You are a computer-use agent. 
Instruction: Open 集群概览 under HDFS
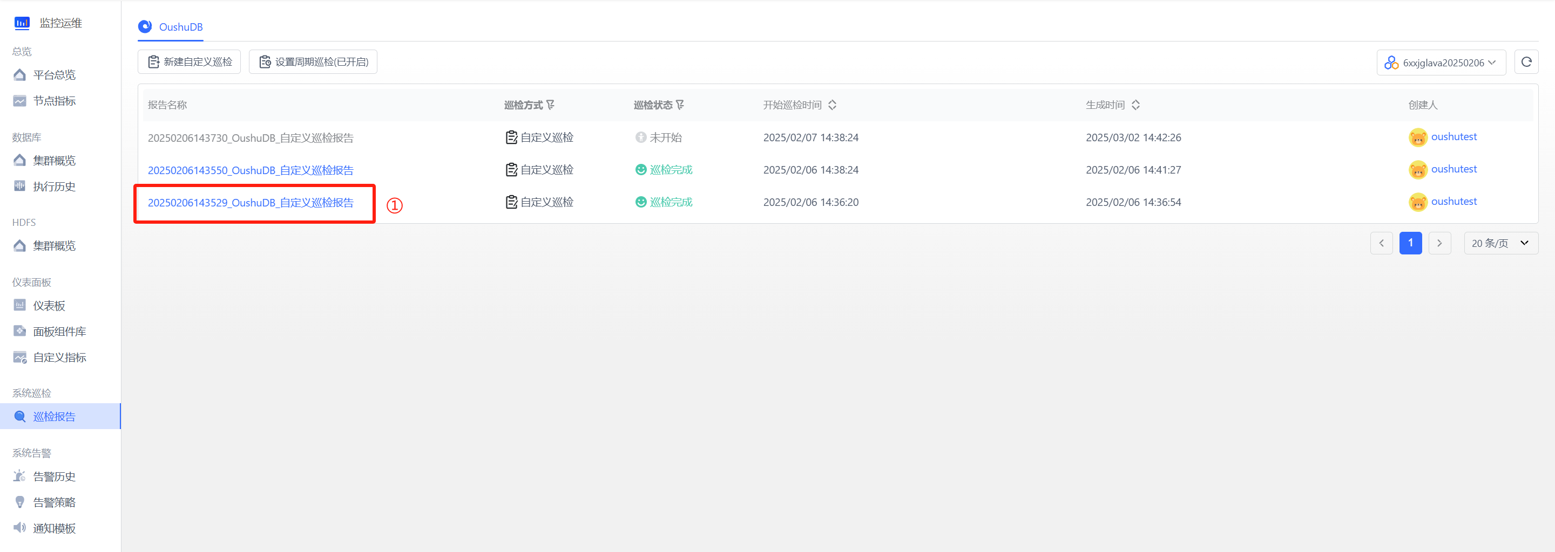(55, 246)
